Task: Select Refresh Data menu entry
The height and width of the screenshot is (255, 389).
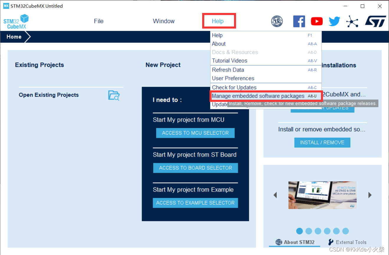Action: coord(266,70)
